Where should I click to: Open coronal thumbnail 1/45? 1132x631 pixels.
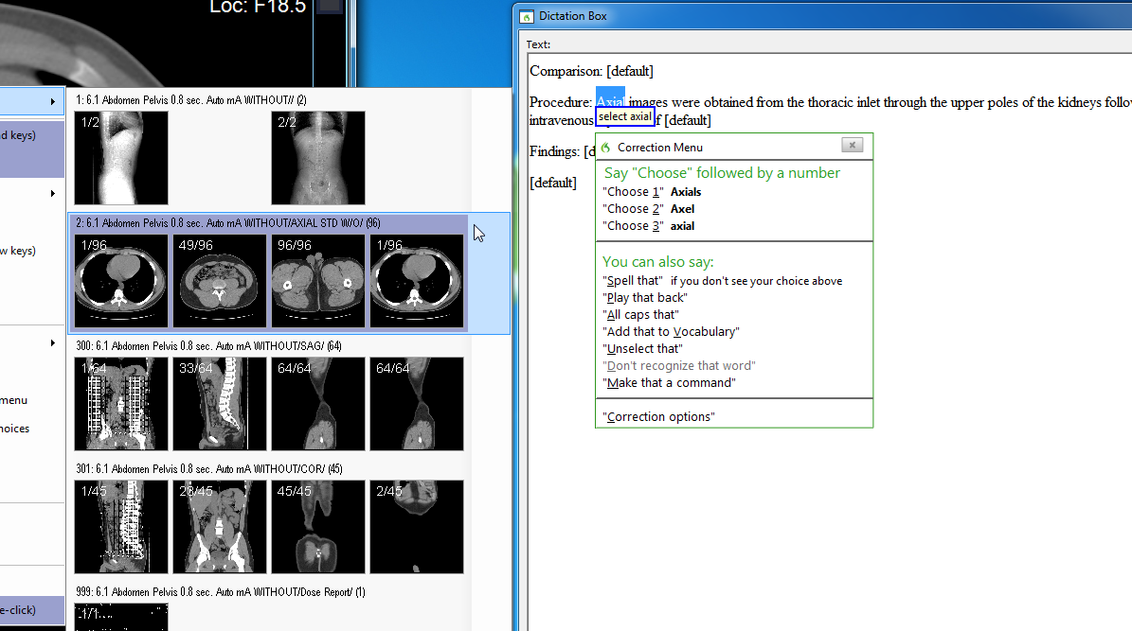point(121,527)
